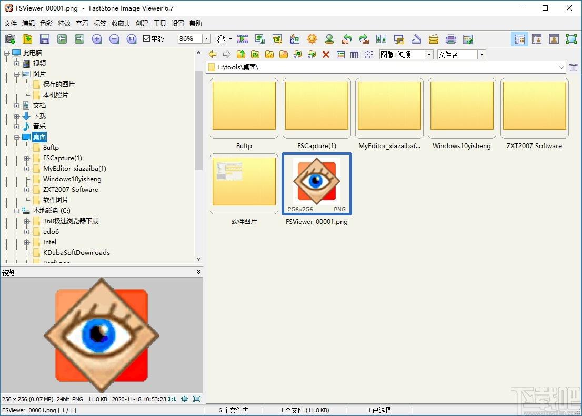Open the 86% zoom level dropdown
The image size is (582, 416).
tap(207, 38)
